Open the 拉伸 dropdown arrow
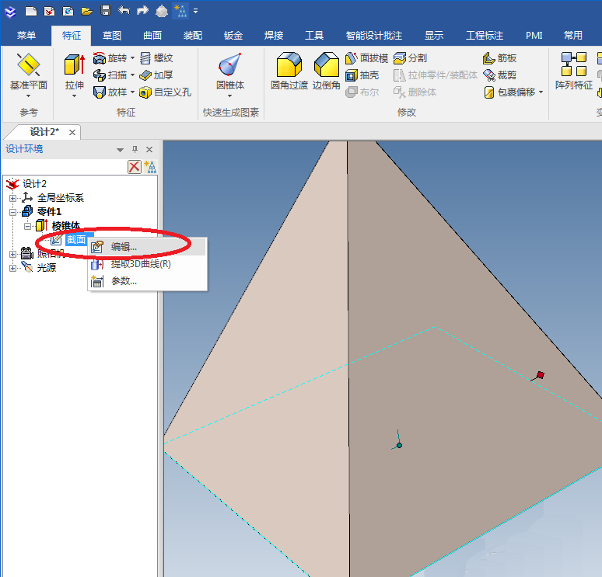This screenshot has height=577, width=602. 74,96
